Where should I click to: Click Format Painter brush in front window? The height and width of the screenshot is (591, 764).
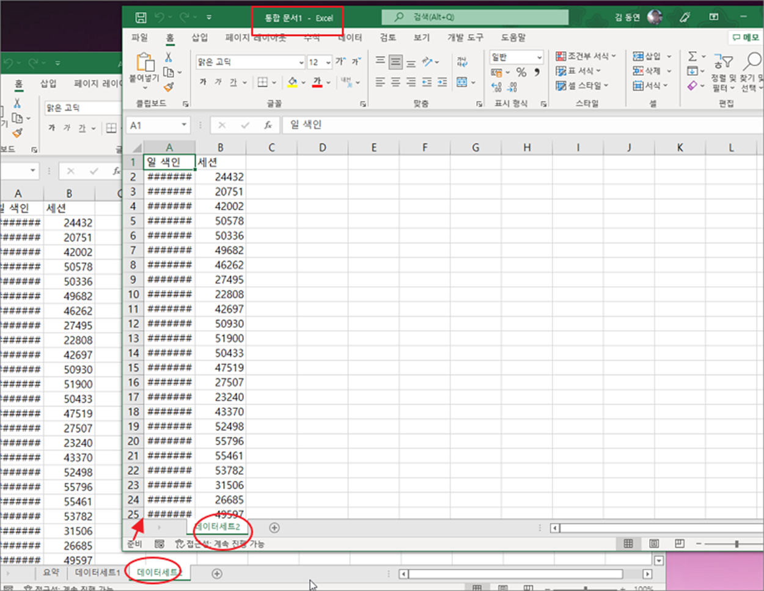(169, 87)
